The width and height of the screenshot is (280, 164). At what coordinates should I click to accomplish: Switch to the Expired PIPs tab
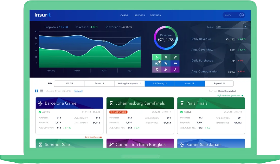tap(219, 84)
